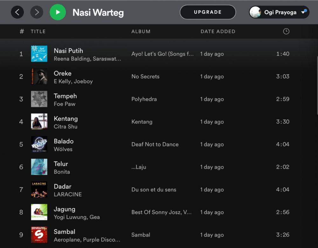Screen dimensions: 318x248
Task: Open the Nasi Putih album cover
Action: 39,54
